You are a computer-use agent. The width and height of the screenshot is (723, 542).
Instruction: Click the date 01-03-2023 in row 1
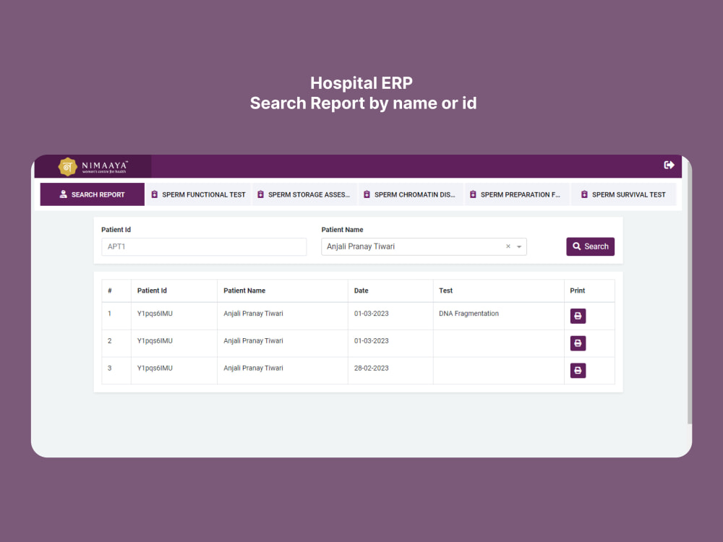coord(371,314)
